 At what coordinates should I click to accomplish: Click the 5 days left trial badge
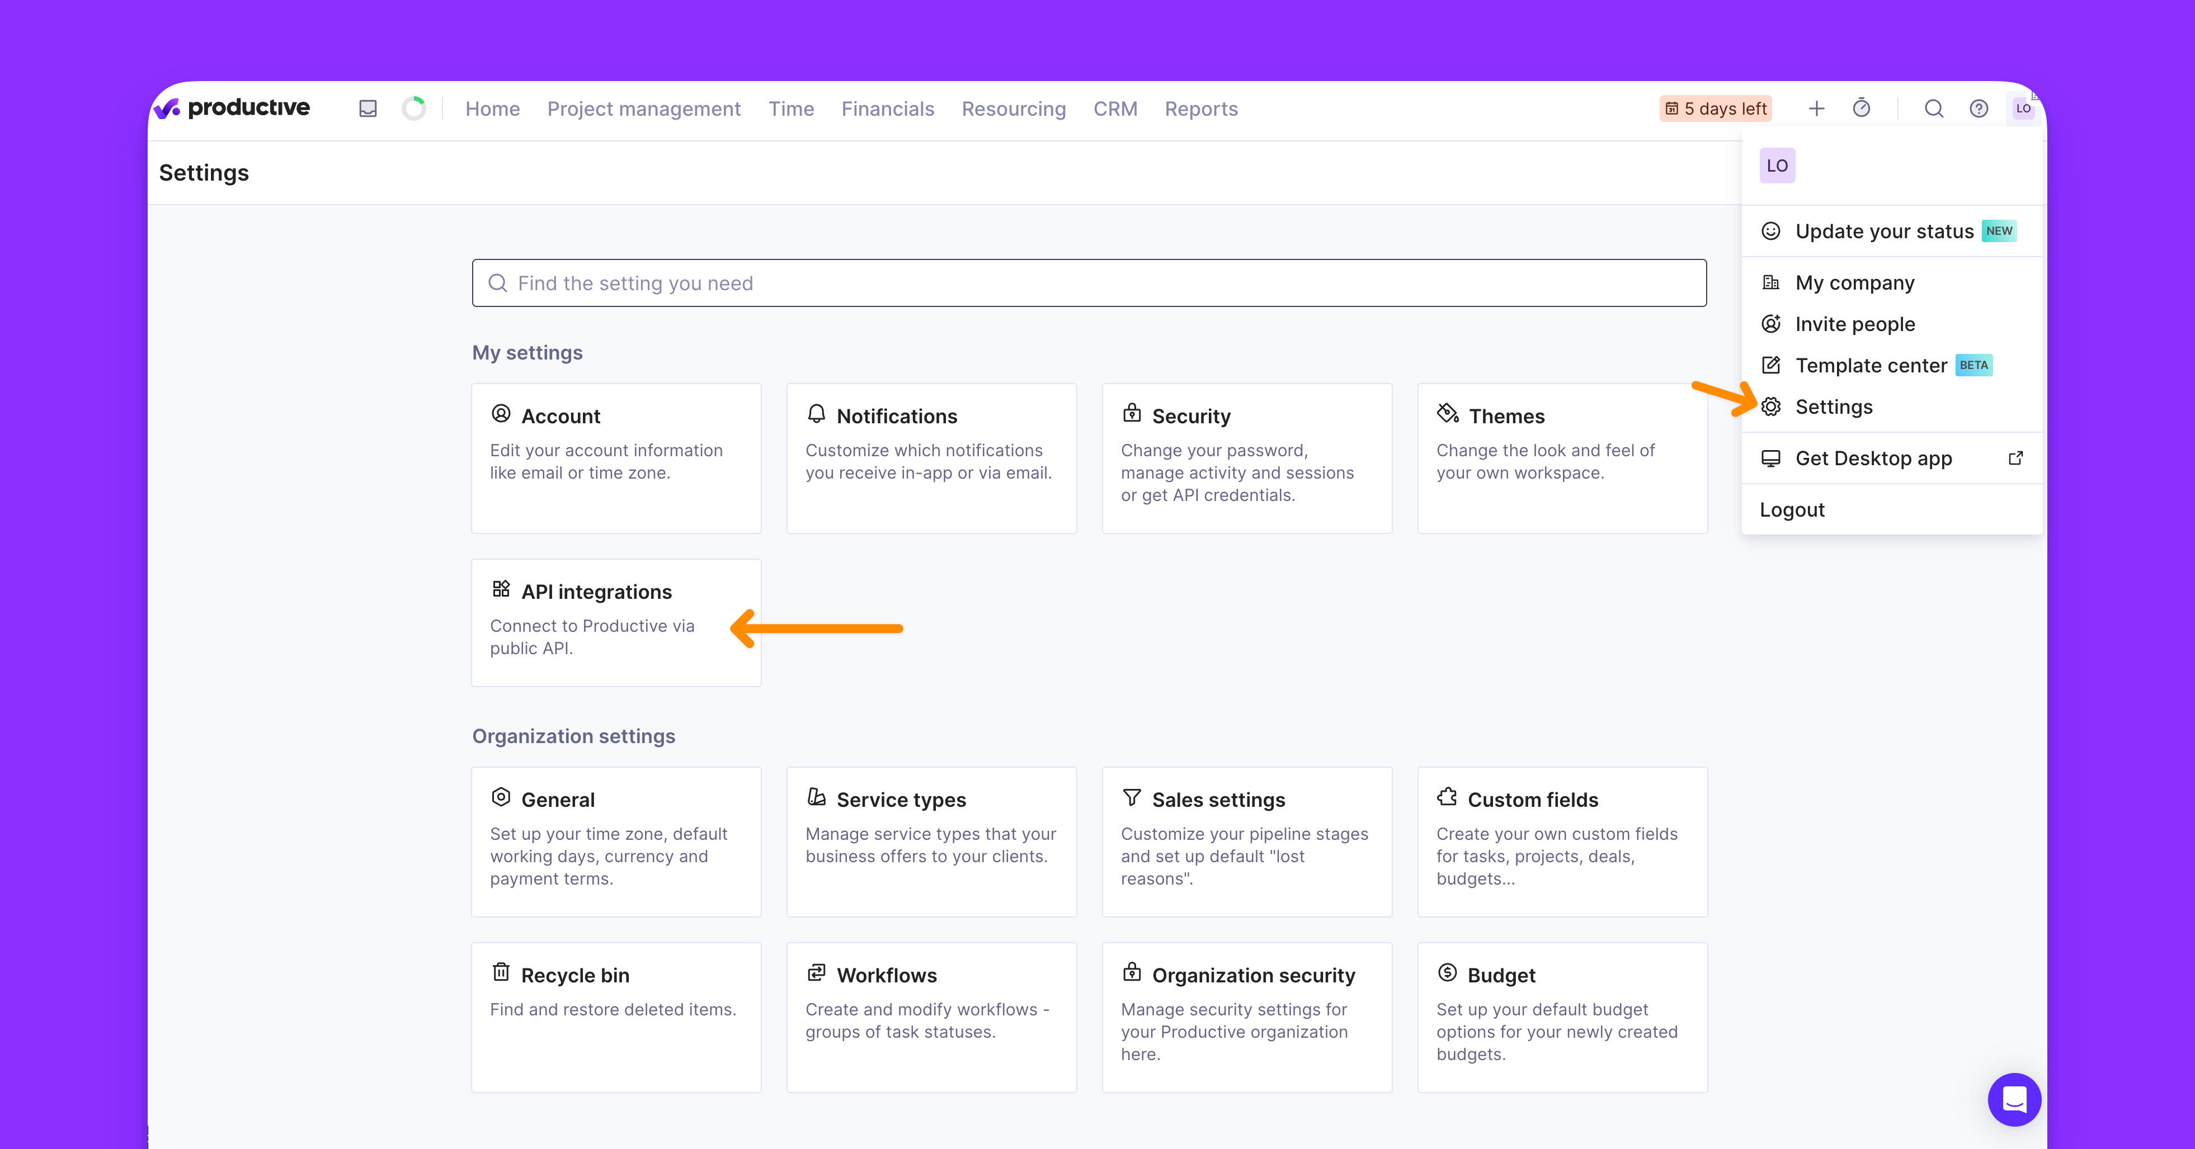[x=1715, y=109]
